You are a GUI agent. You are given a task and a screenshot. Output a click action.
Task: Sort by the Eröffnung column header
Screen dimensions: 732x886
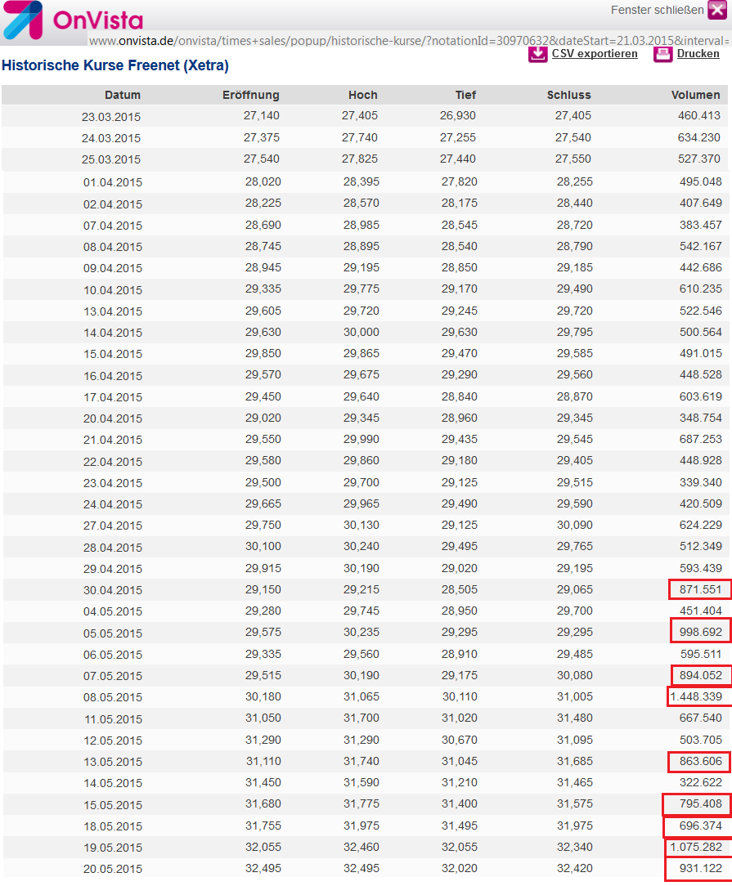251,95
